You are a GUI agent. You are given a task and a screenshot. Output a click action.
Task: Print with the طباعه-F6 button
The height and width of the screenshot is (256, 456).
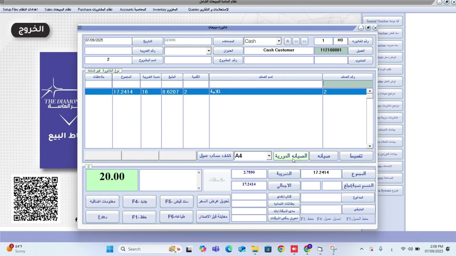[x=176, y=217]
